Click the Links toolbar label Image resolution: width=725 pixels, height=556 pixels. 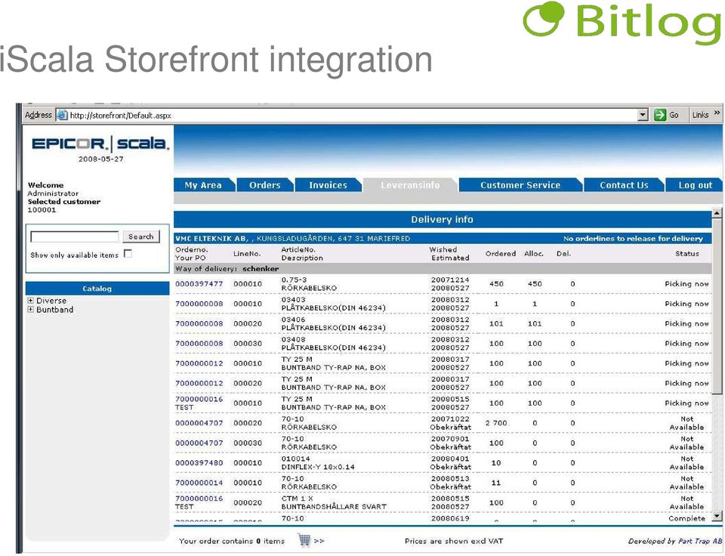700,115
